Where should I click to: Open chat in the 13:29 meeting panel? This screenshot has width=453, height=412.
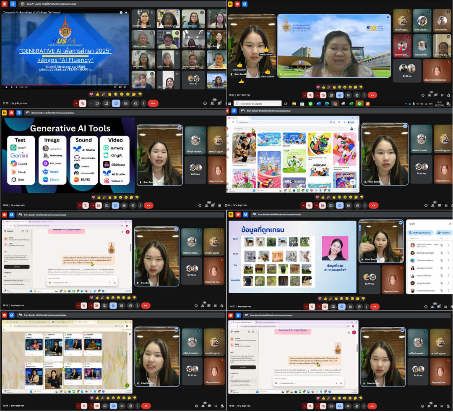point(219,103)
